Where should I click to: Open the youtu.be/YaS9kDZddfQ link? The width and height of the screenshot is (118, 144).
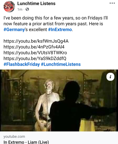coord(35,58)
